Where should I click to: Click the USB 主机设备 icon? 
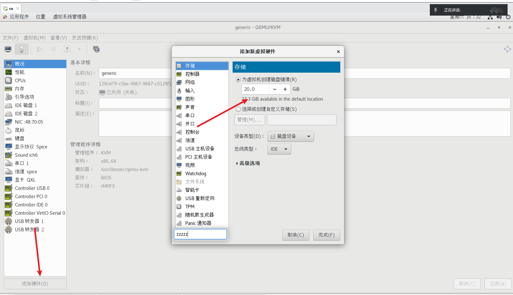(179, 149)
